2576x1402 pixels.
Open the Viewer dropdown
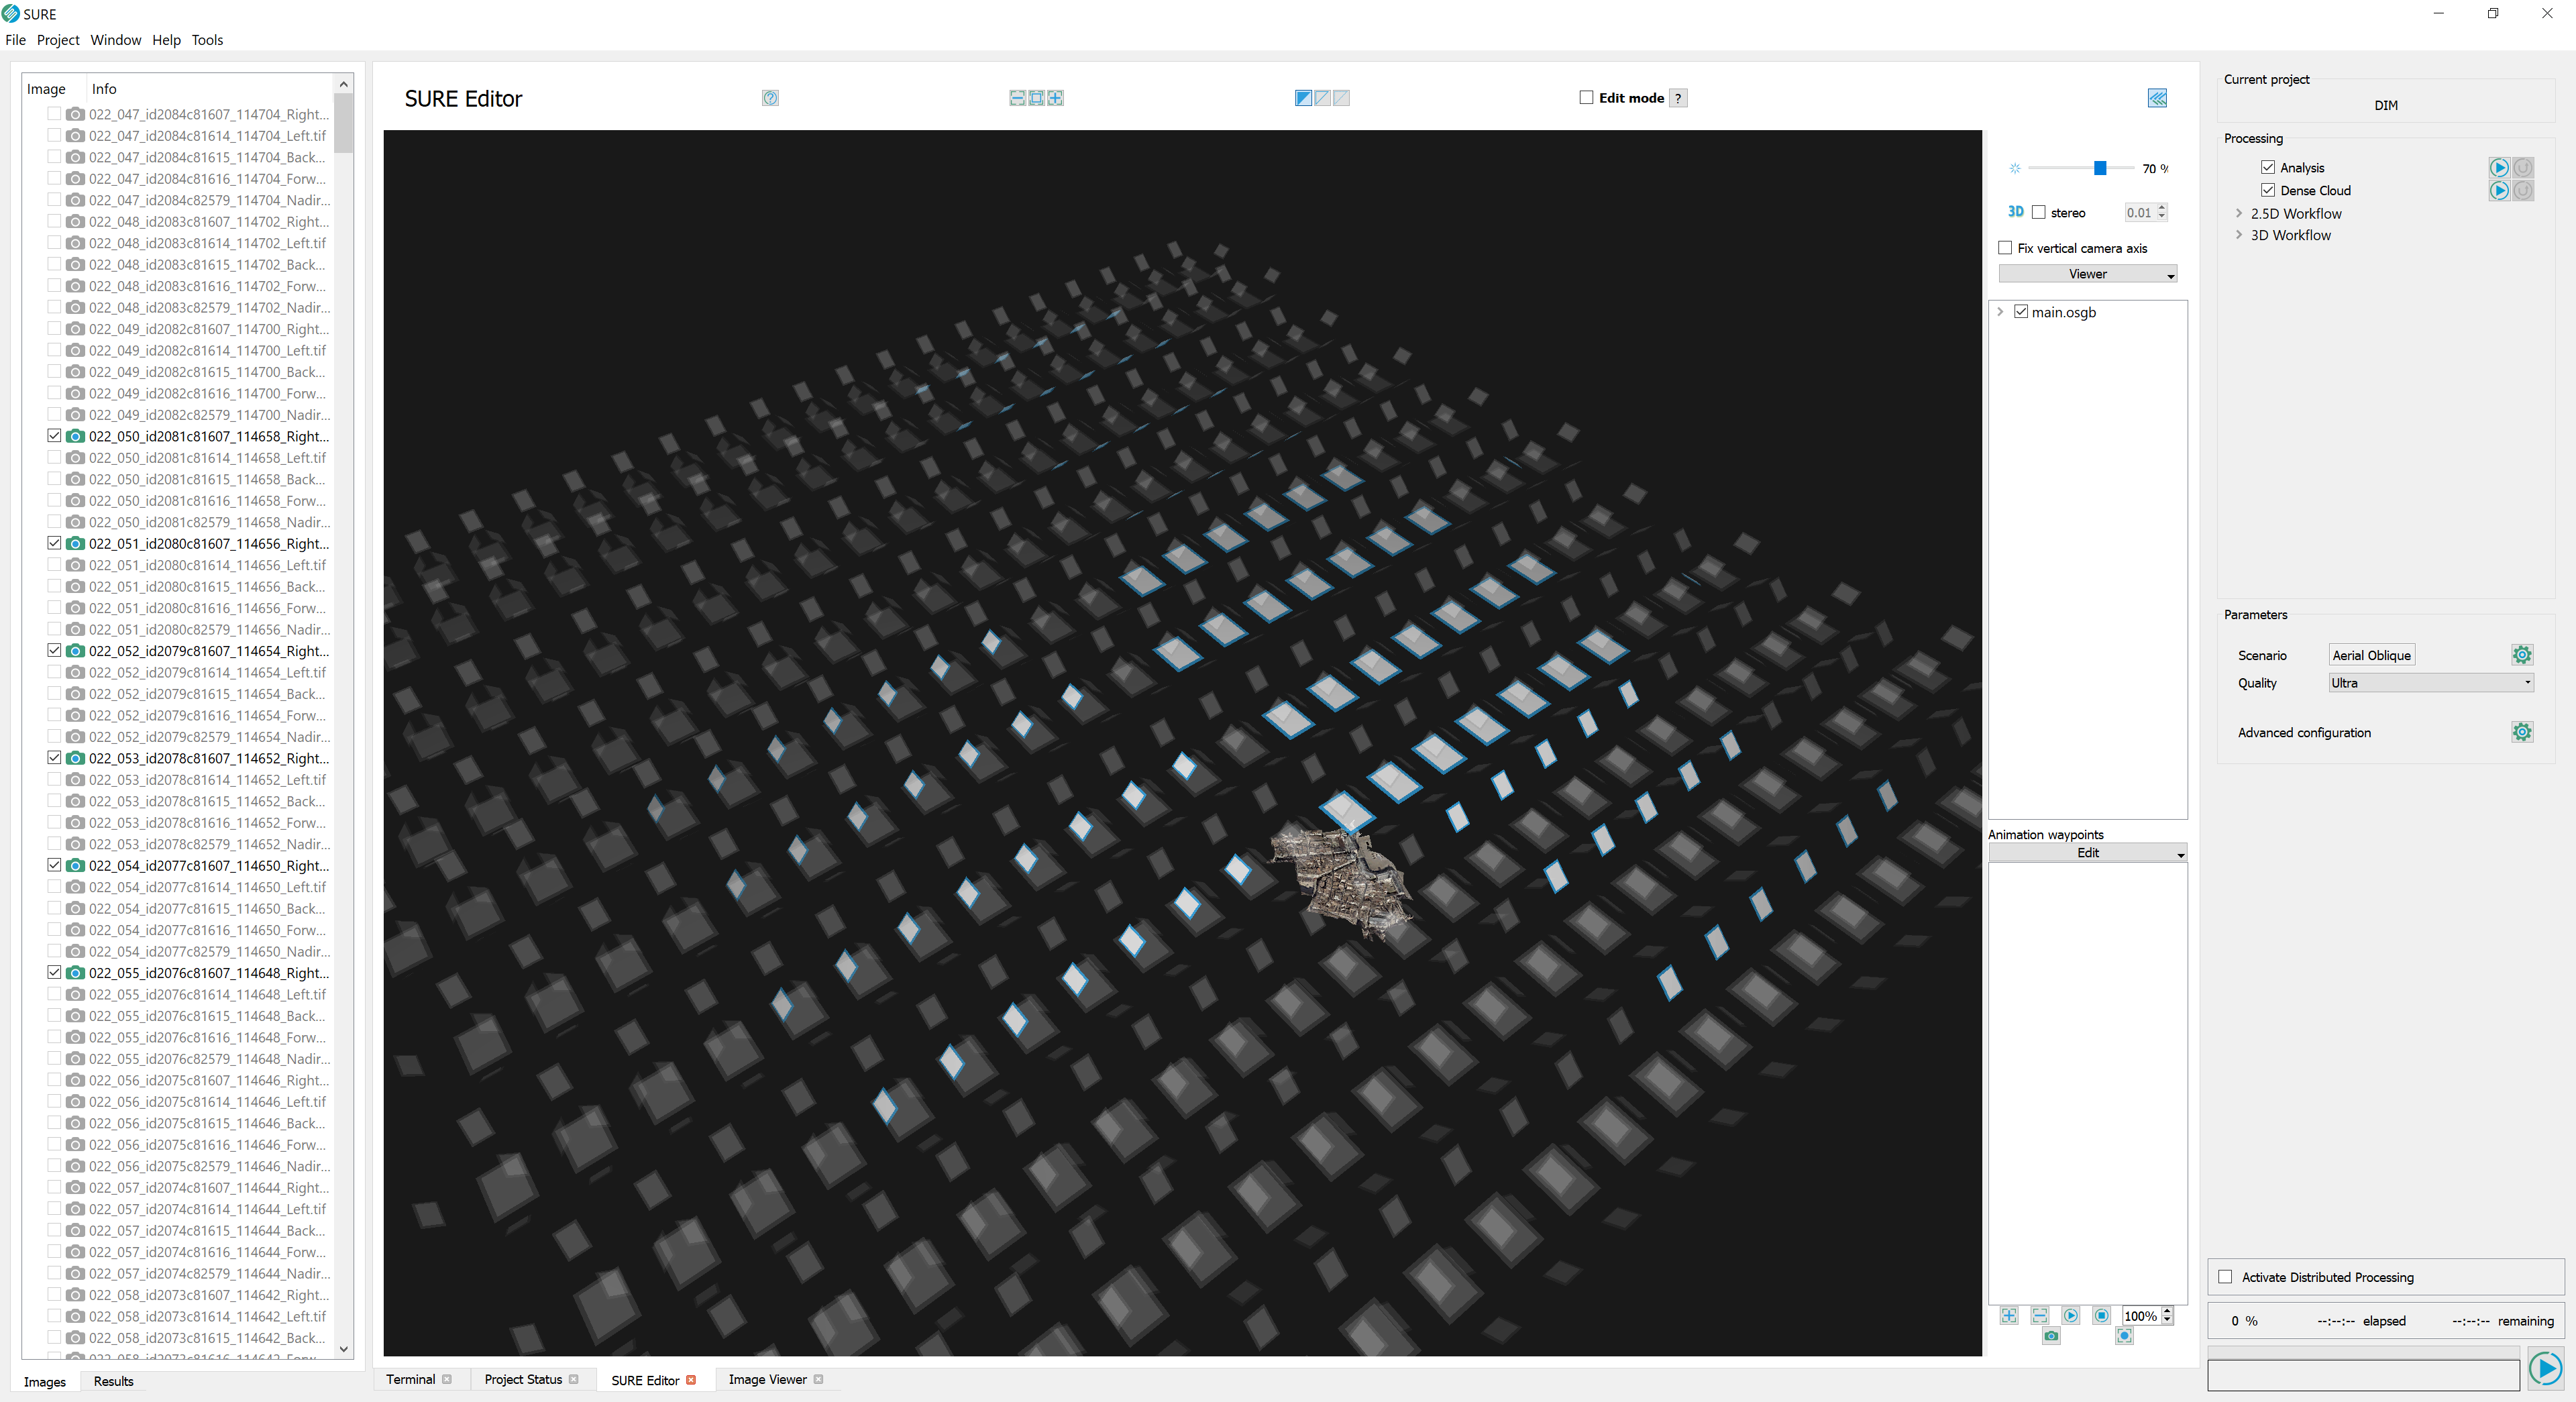[2087, 274]
